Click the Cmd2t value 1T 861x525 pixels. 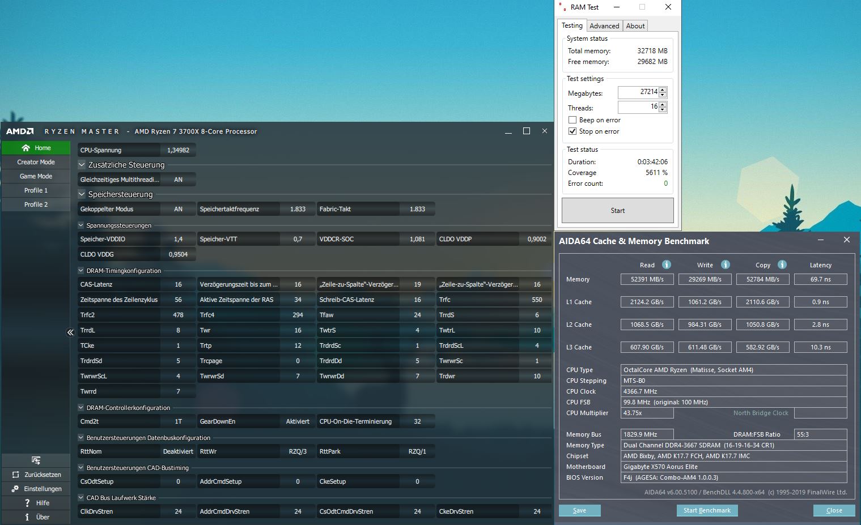pos(178,421)
